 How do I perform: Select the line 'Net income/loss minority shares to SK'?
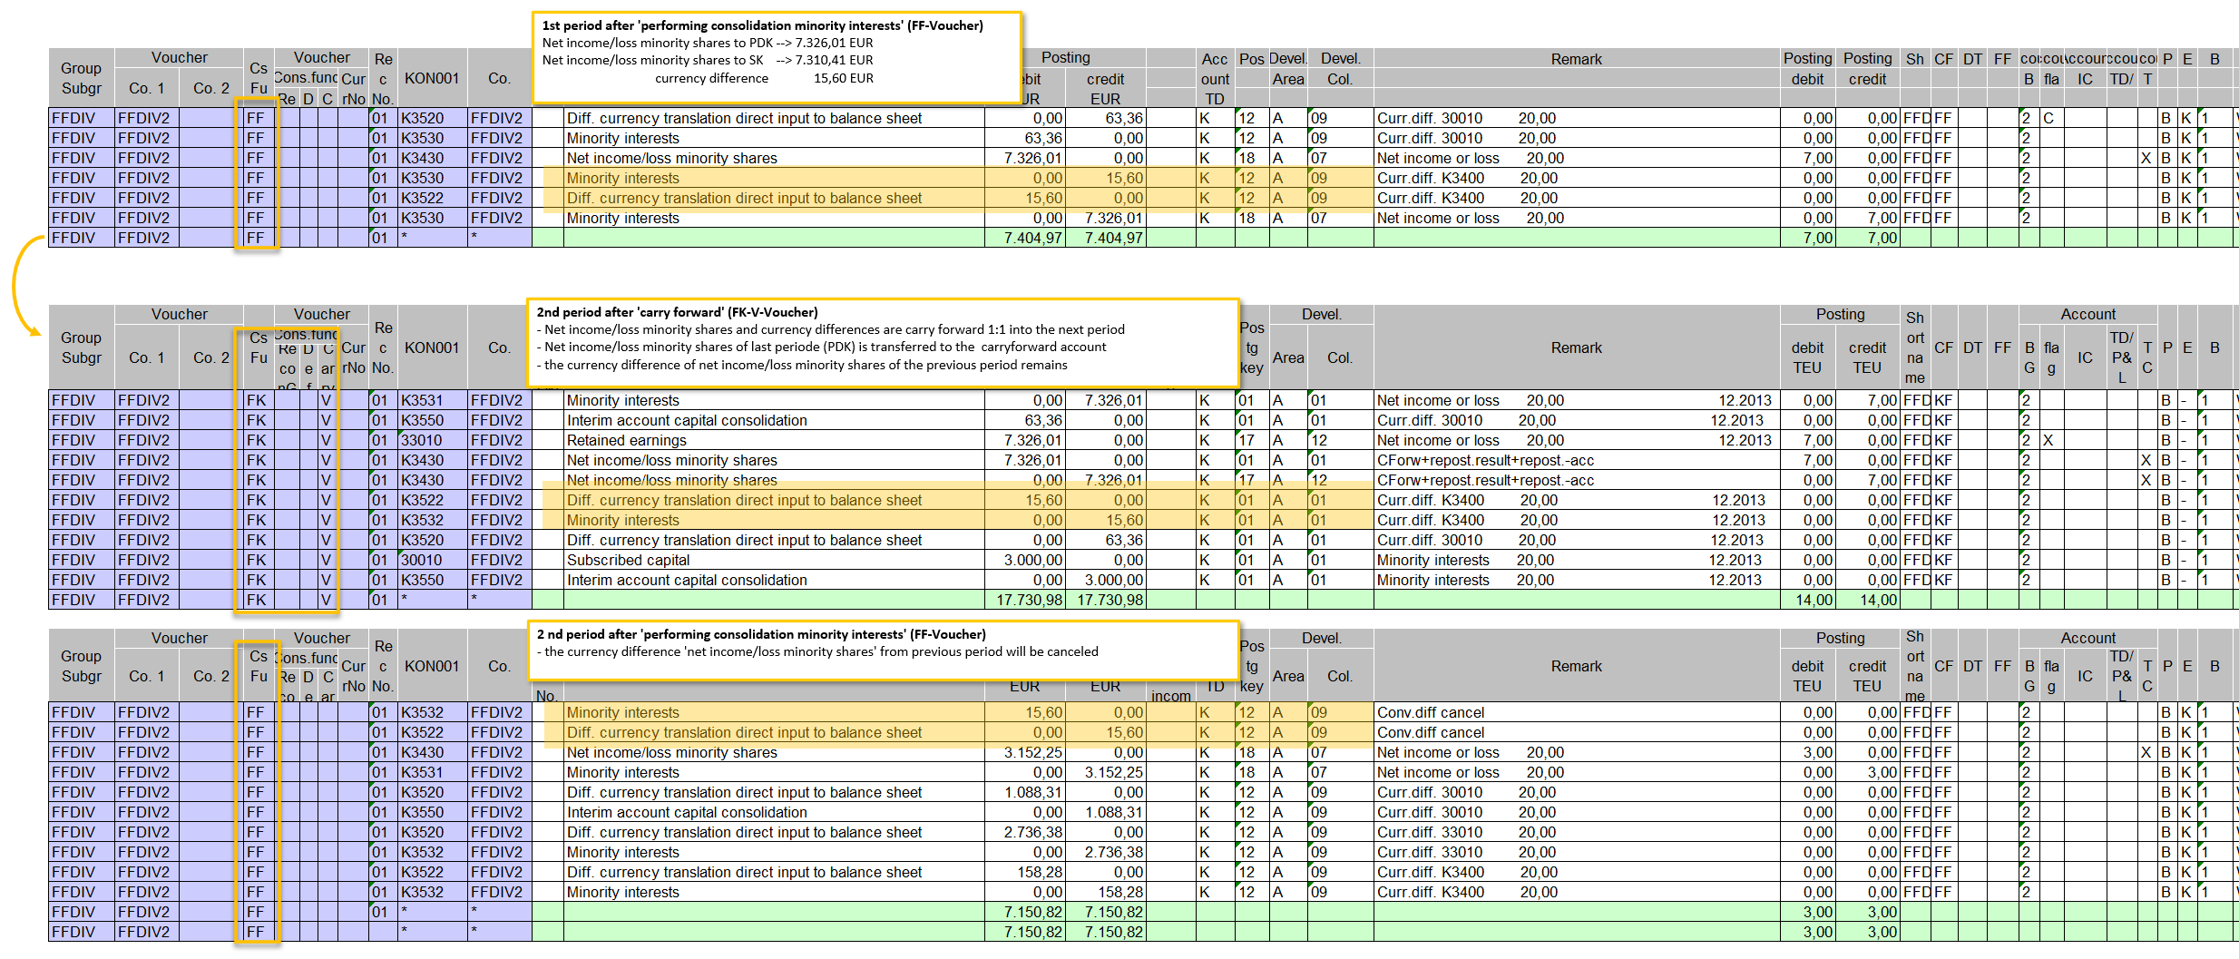tap(708, 60)
